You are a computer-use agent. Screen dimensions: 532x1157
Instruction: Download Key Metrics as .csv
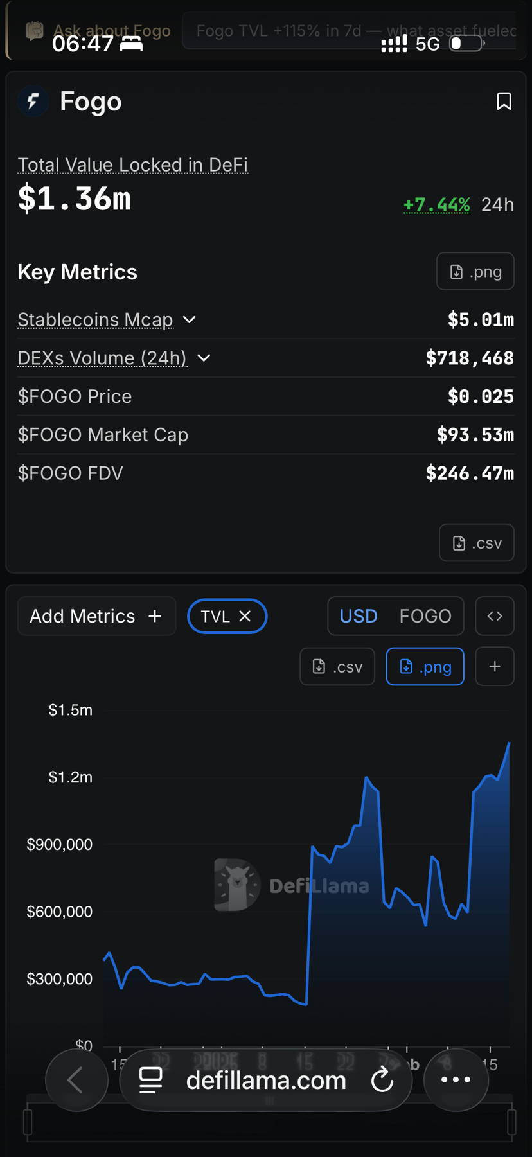[476, 543]
